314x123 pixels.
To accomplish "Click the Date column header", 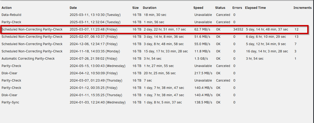I will click(x=73, y=8).
